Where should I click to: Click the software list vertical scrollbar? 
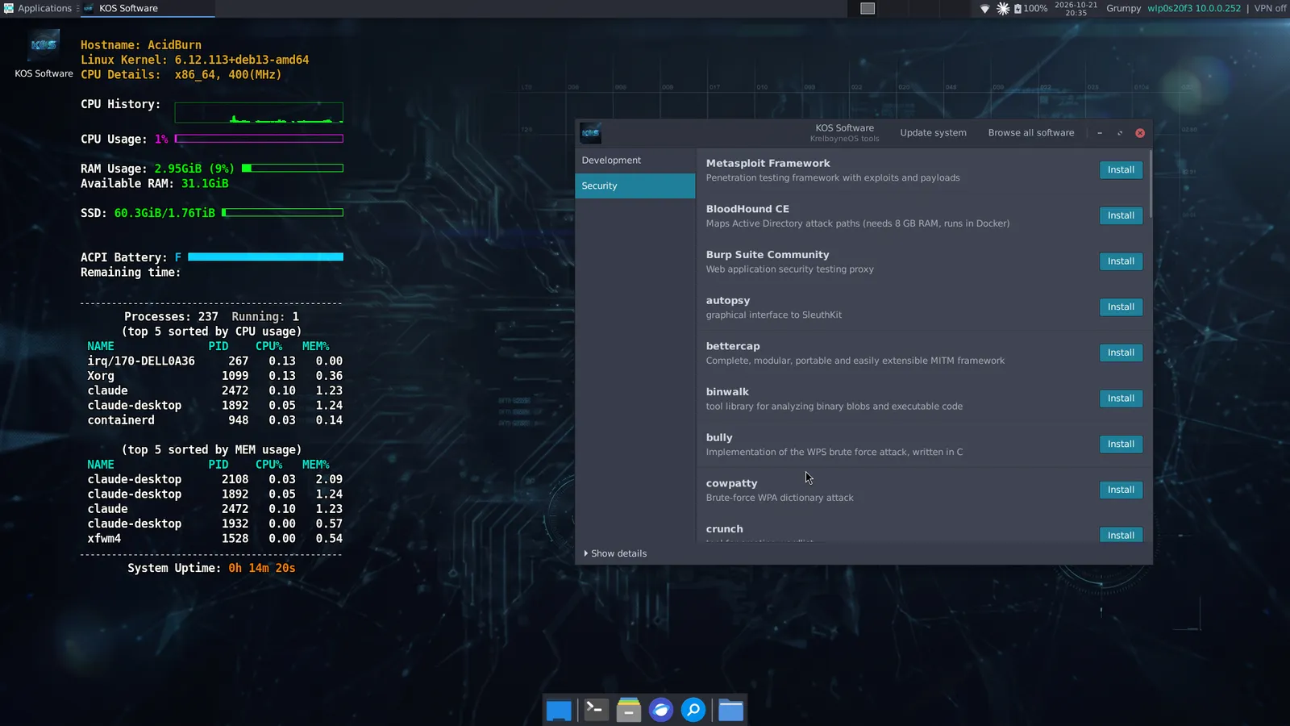pos(1150,183)
